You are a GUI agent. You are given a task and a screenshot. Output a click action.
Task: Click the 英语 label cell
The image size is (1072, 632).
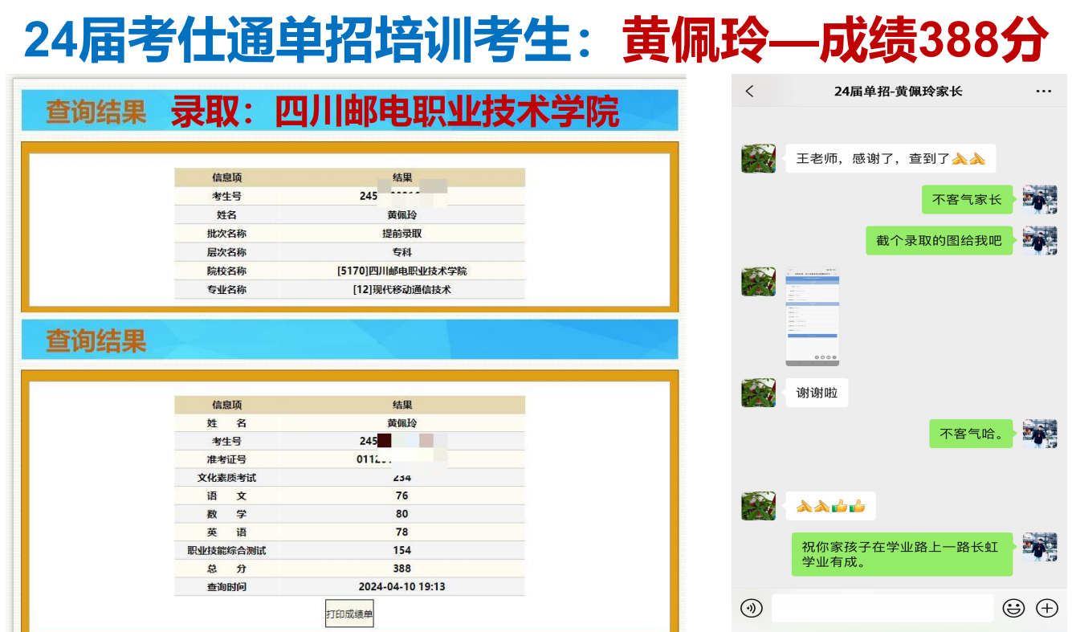[x=226, y=532]
